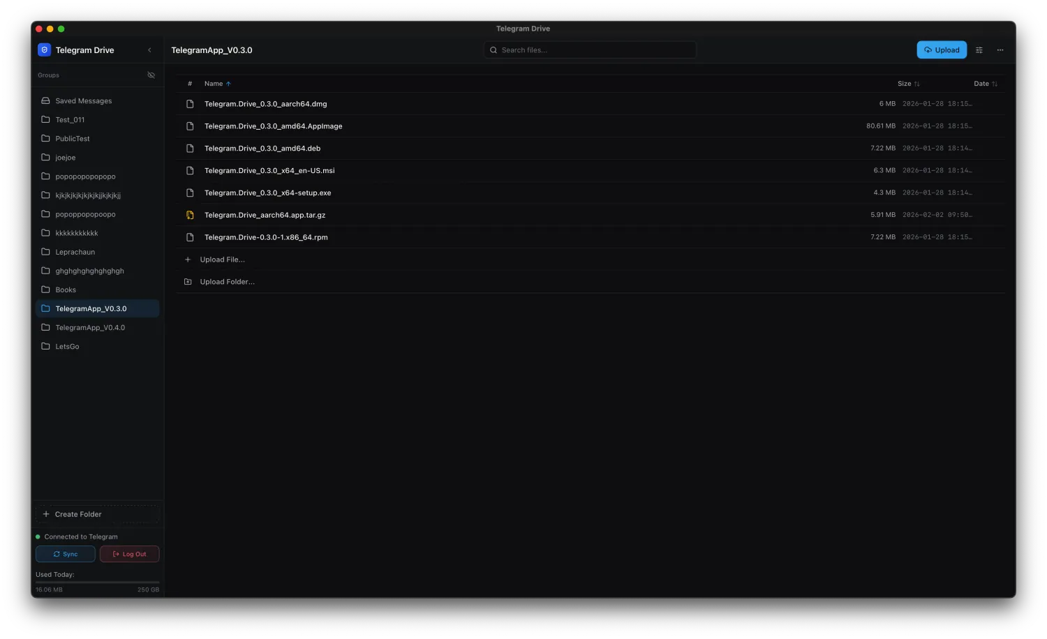Focus the Search files input field
1047x639 pixels.
tap(590, 50)
